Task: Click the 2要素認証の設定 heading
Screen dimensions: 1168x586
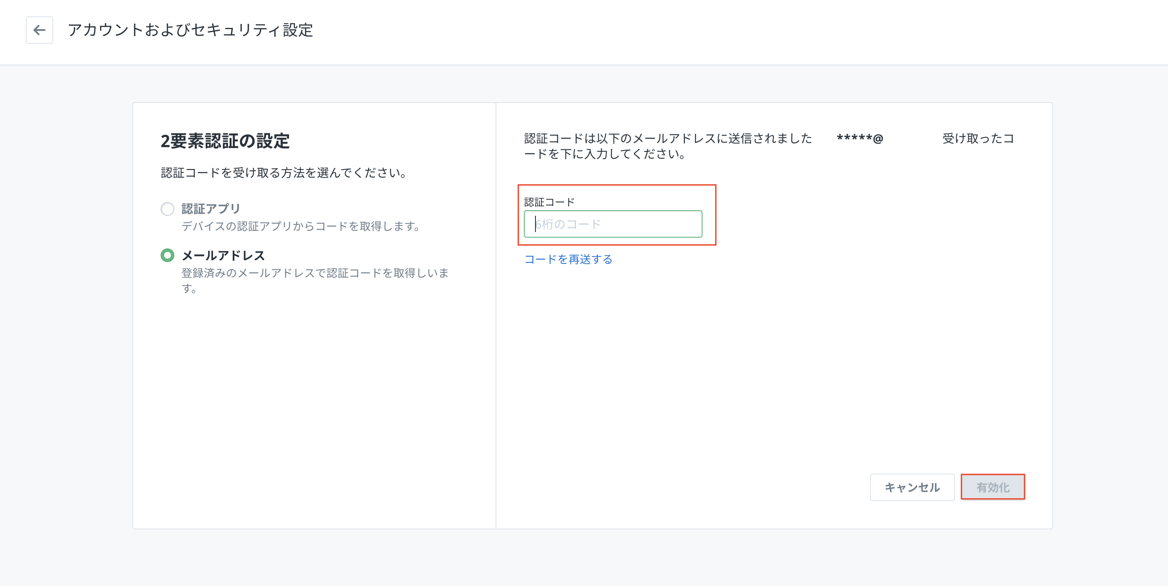Action: [225, 141]
